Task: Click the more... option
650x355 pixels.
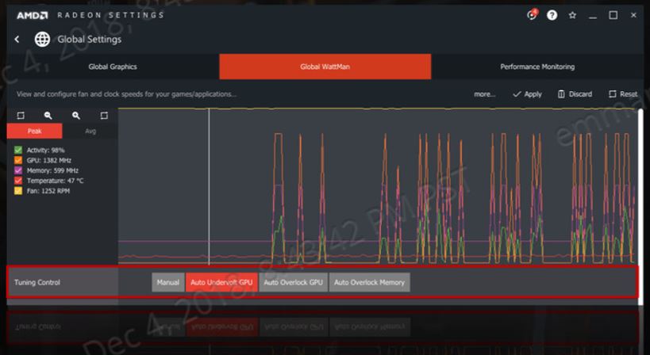Action: [x=485, y=94]
